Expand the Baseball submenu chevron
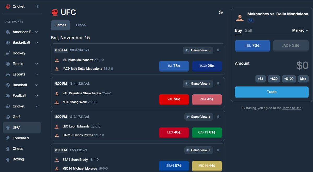This screenshot has width=313, height=172. pos(37,85)
